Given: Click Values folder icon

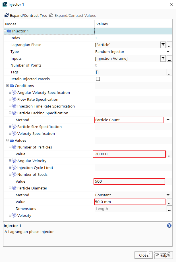Looking at the screenshot, I should [12, 140].
